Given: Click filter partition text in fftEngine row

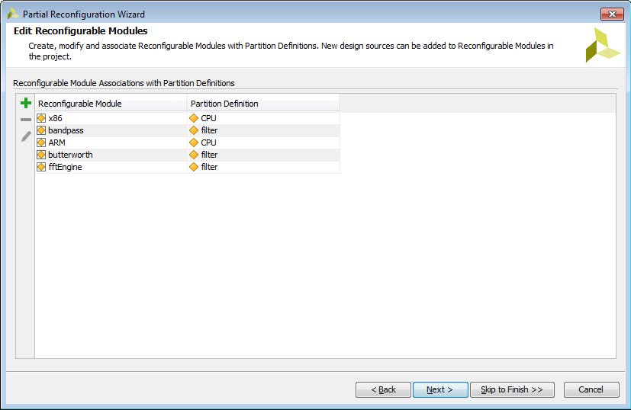Looking at the screenshot, I should [x=209, y=167].
